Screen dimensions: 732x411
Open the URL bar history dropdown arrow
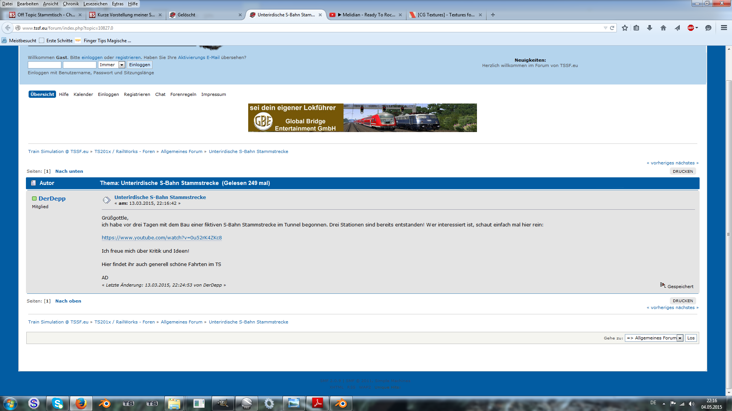point(605,28)
